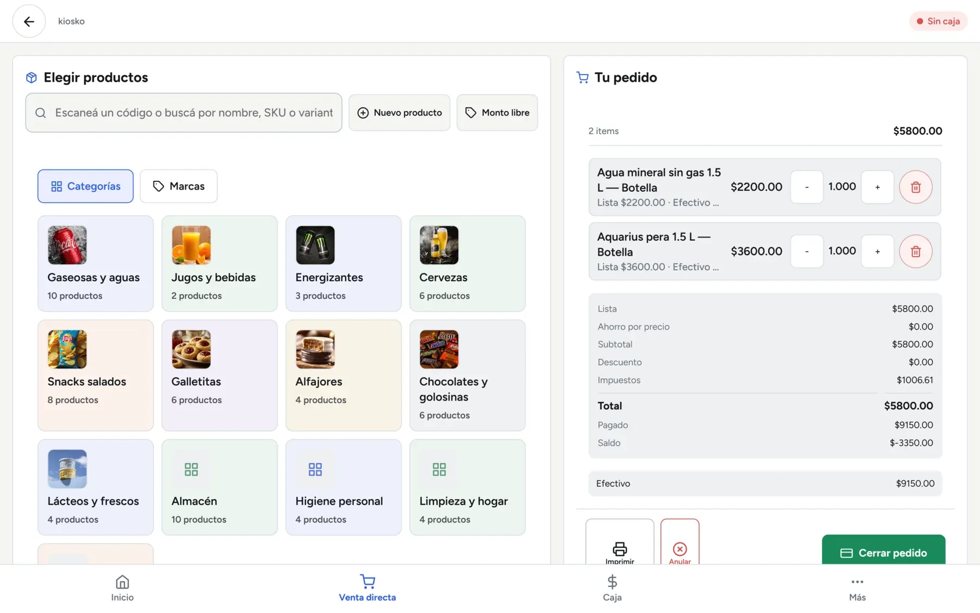Click the Impuestos $1006.61 value
Viewport: 980px width, 613px height.
point(915,380)
